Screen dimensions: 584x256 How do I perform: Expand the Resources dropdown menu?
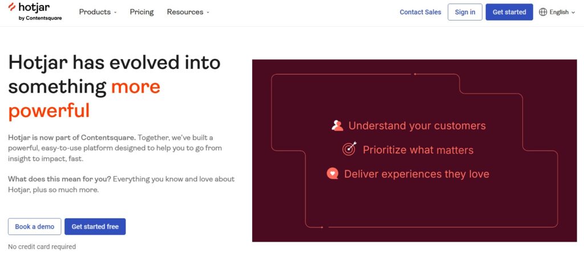188,12
